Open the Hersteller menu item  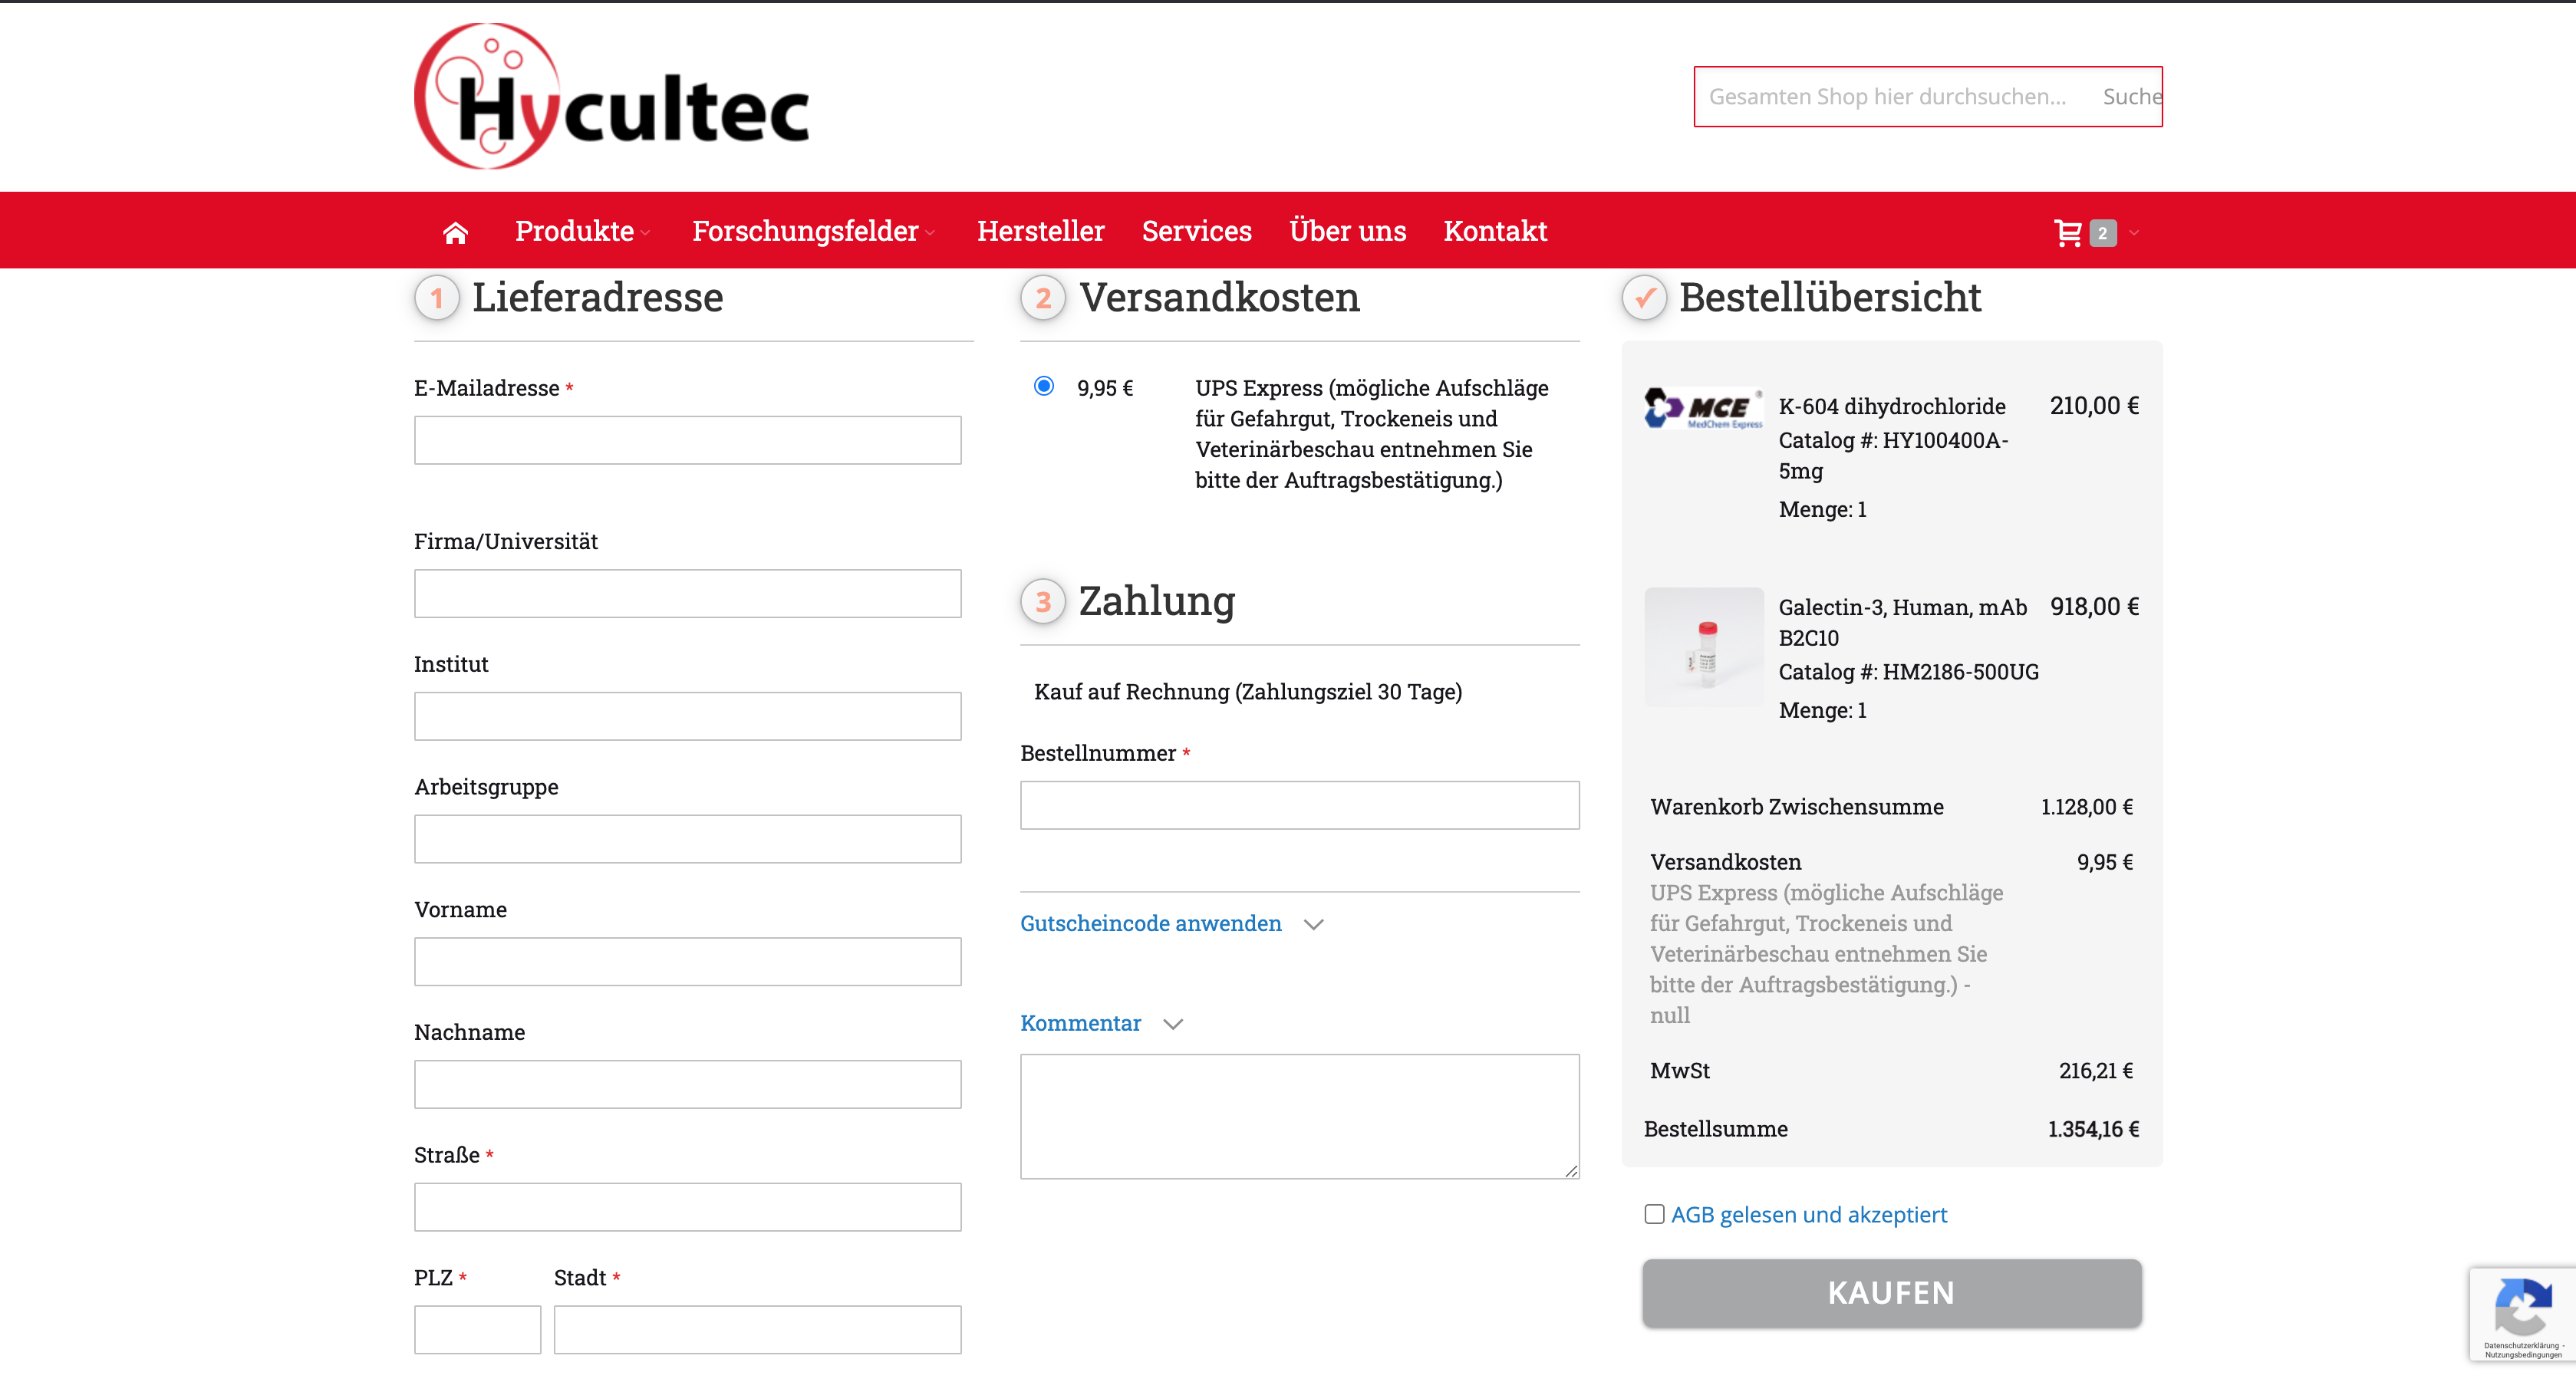[1040, 231]
